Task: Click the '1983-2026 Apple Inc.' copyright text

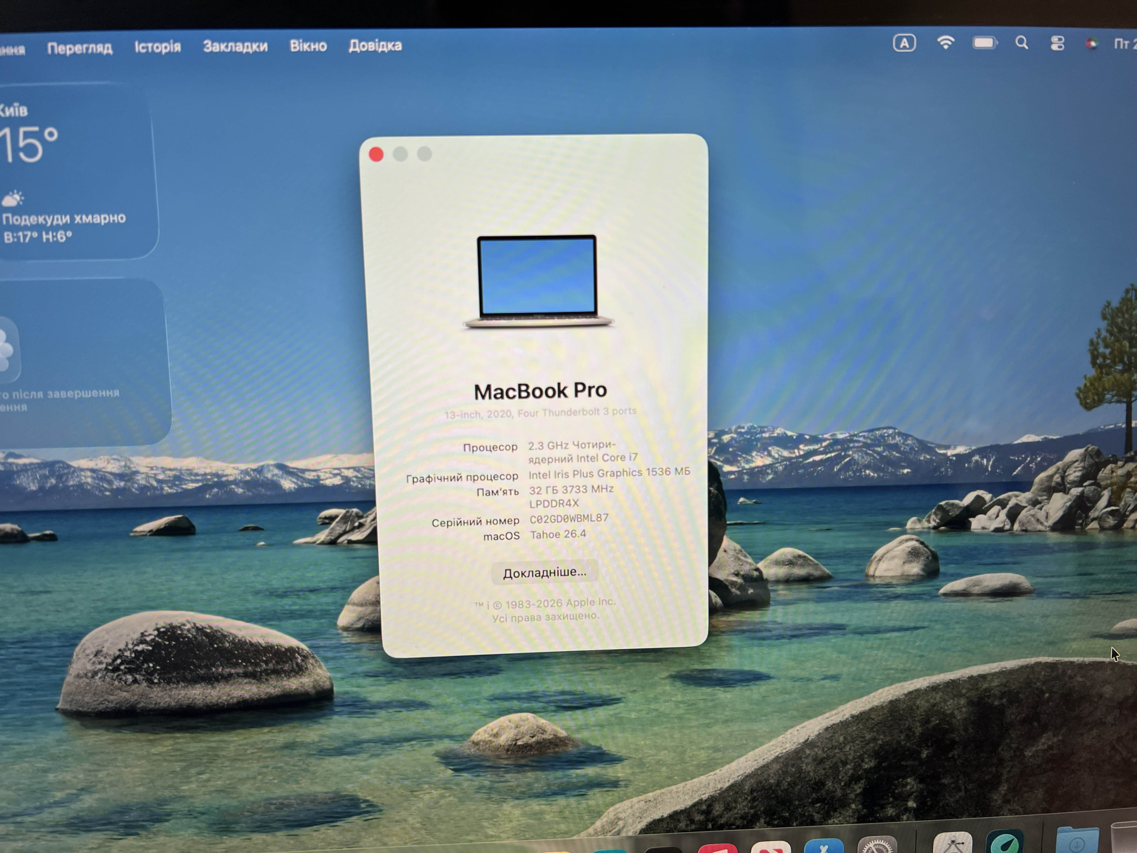Action: 560,603
